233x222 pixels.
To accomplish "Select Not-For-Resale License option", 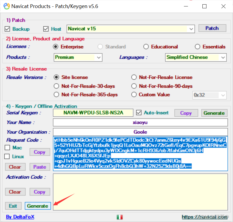I will 134,77.
